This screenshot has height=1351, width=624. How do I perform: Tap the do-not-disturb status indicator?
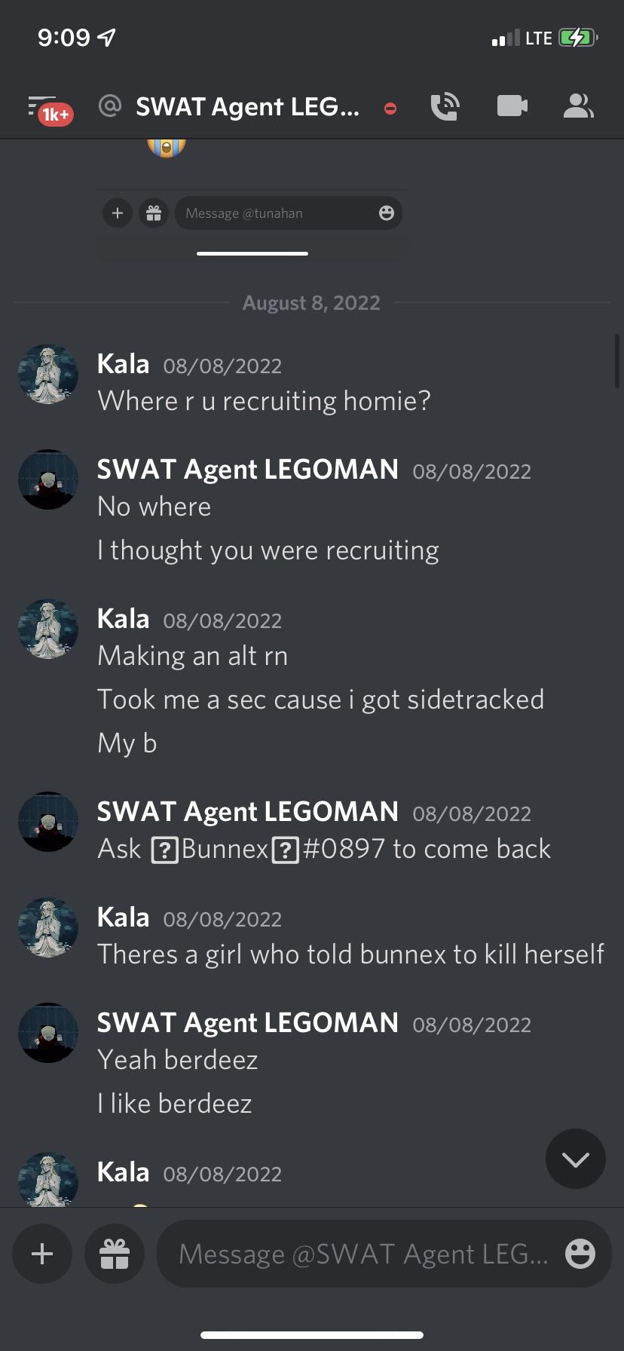[x=390, y=109]
